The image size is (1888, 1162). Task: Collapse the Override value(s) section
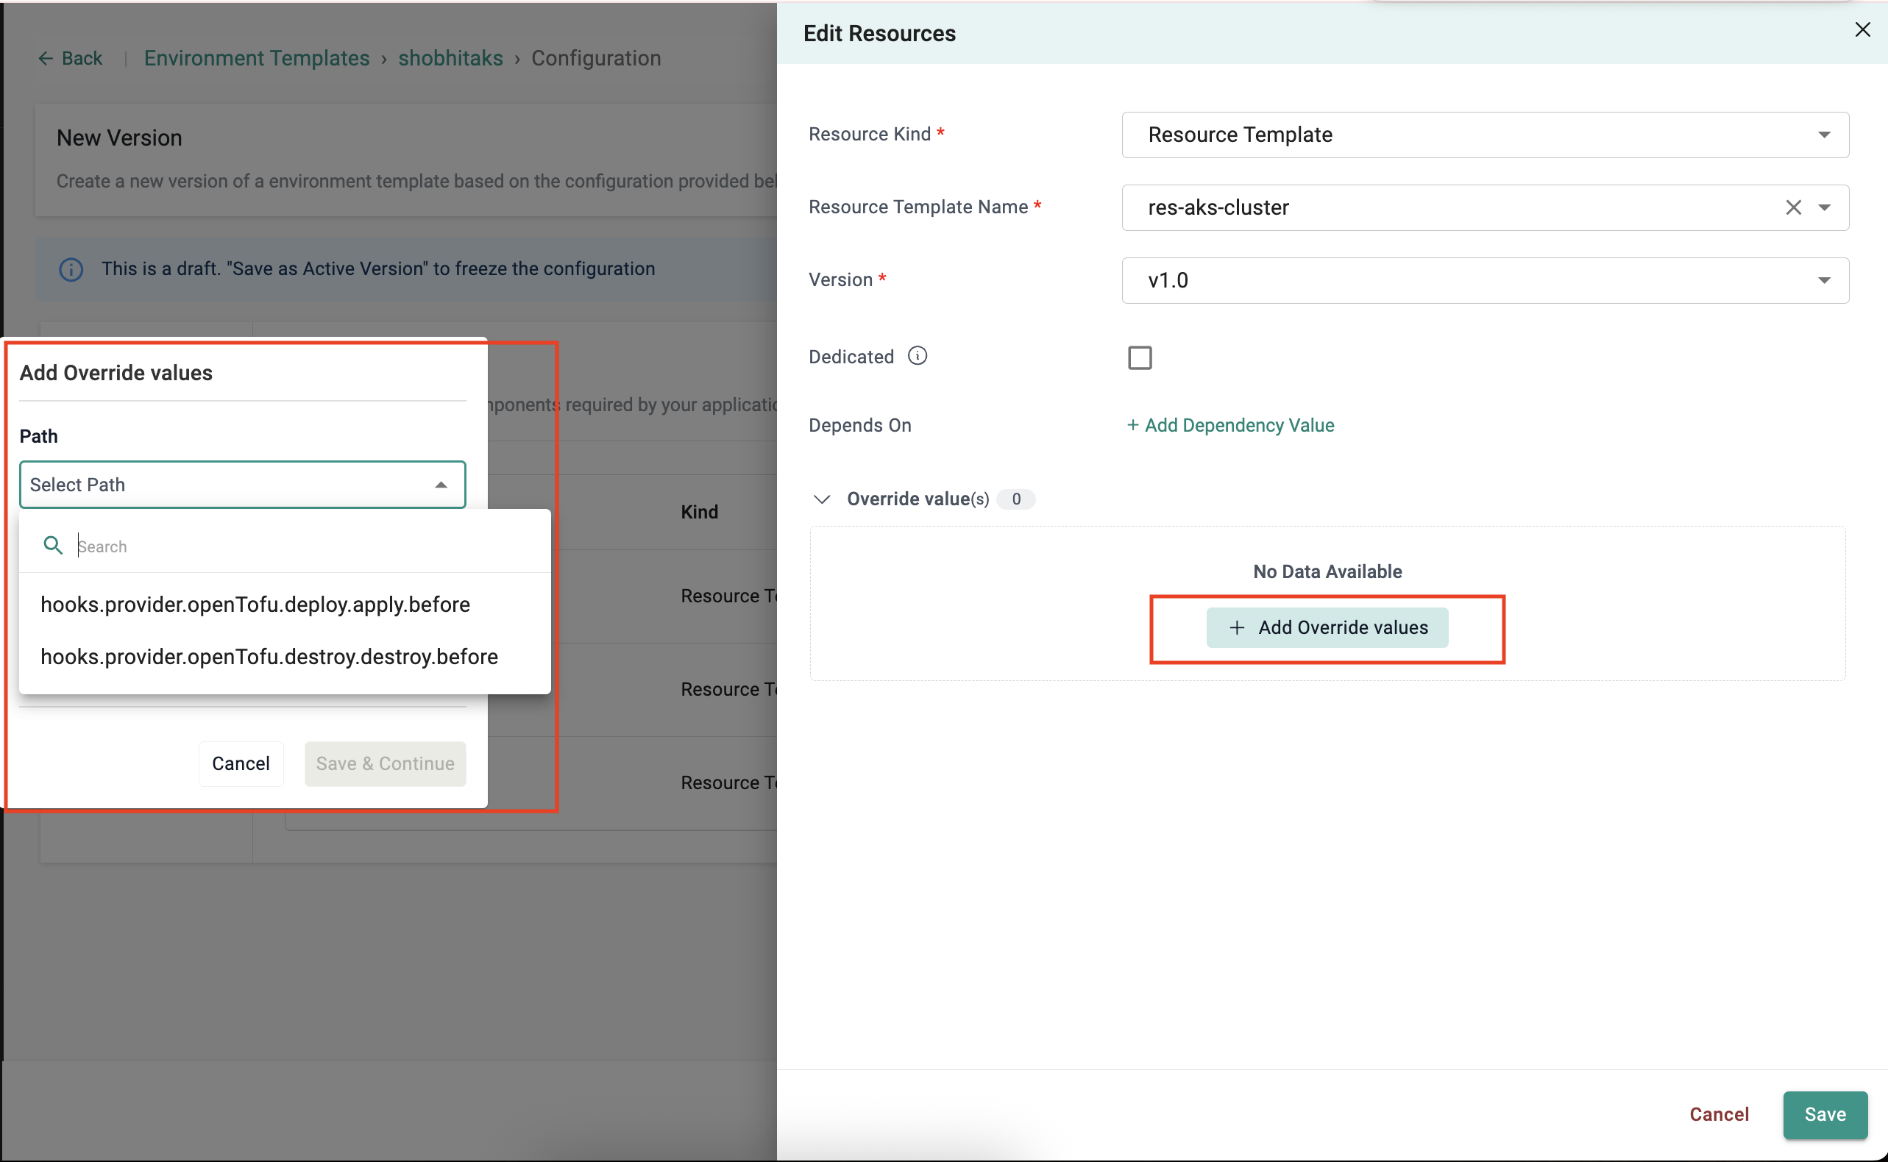[x=822, y=499]
